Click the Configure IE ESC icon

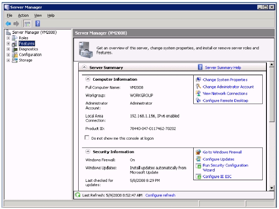(x=198, y=176)
